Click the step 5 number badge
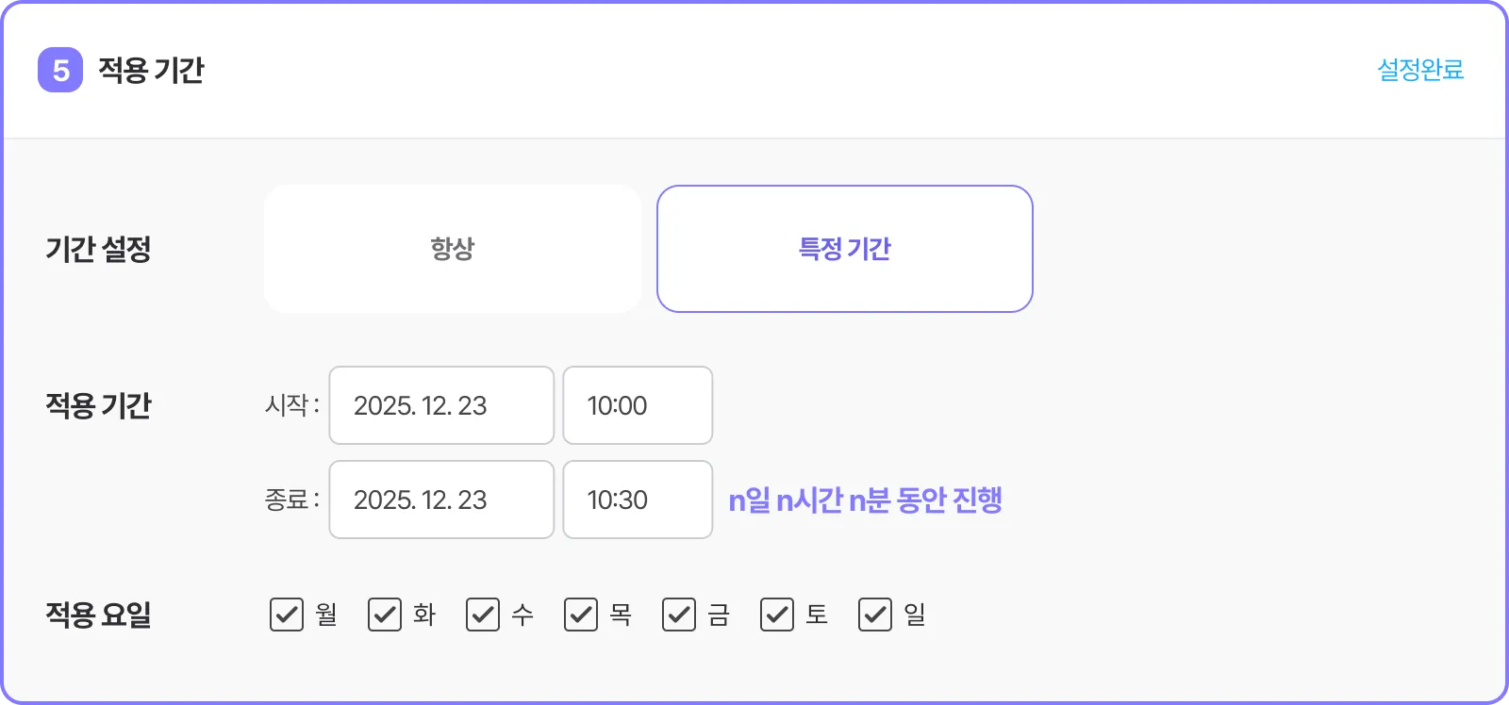 (x=60, y=70)
